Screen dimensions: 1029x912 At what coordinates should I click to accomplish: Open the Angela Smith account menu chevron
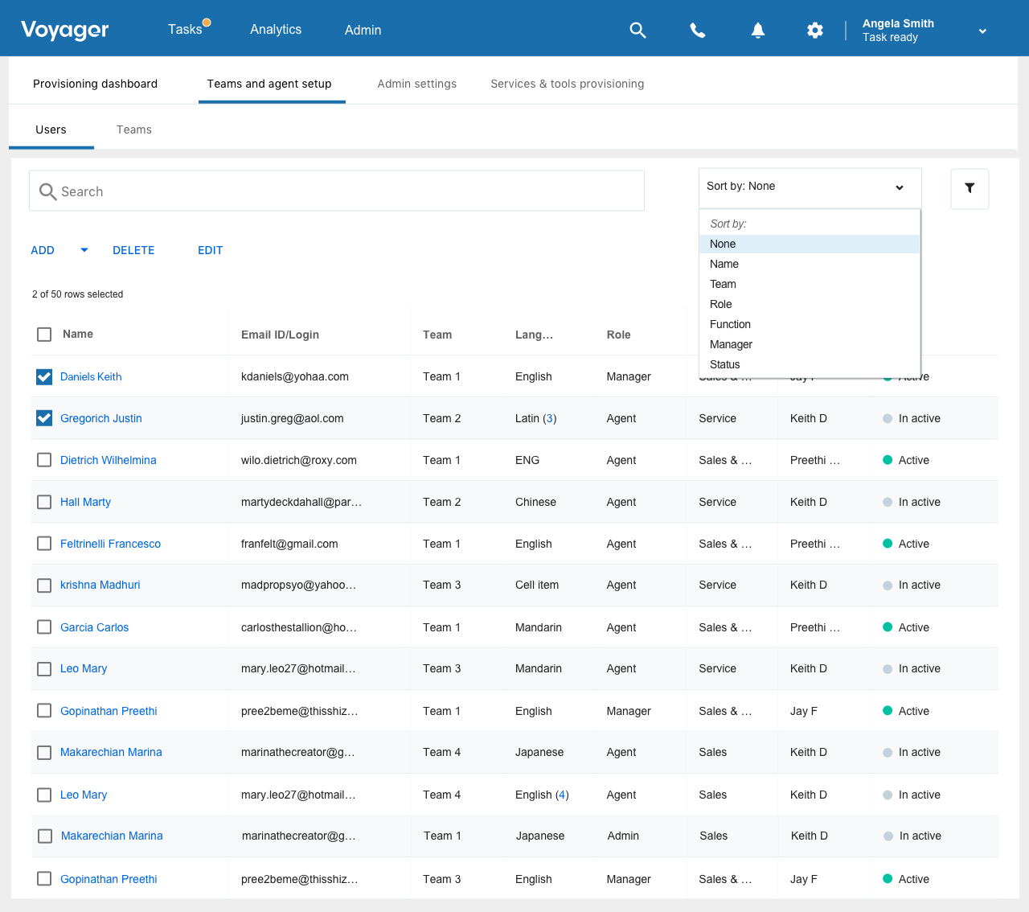click(982, 31)
